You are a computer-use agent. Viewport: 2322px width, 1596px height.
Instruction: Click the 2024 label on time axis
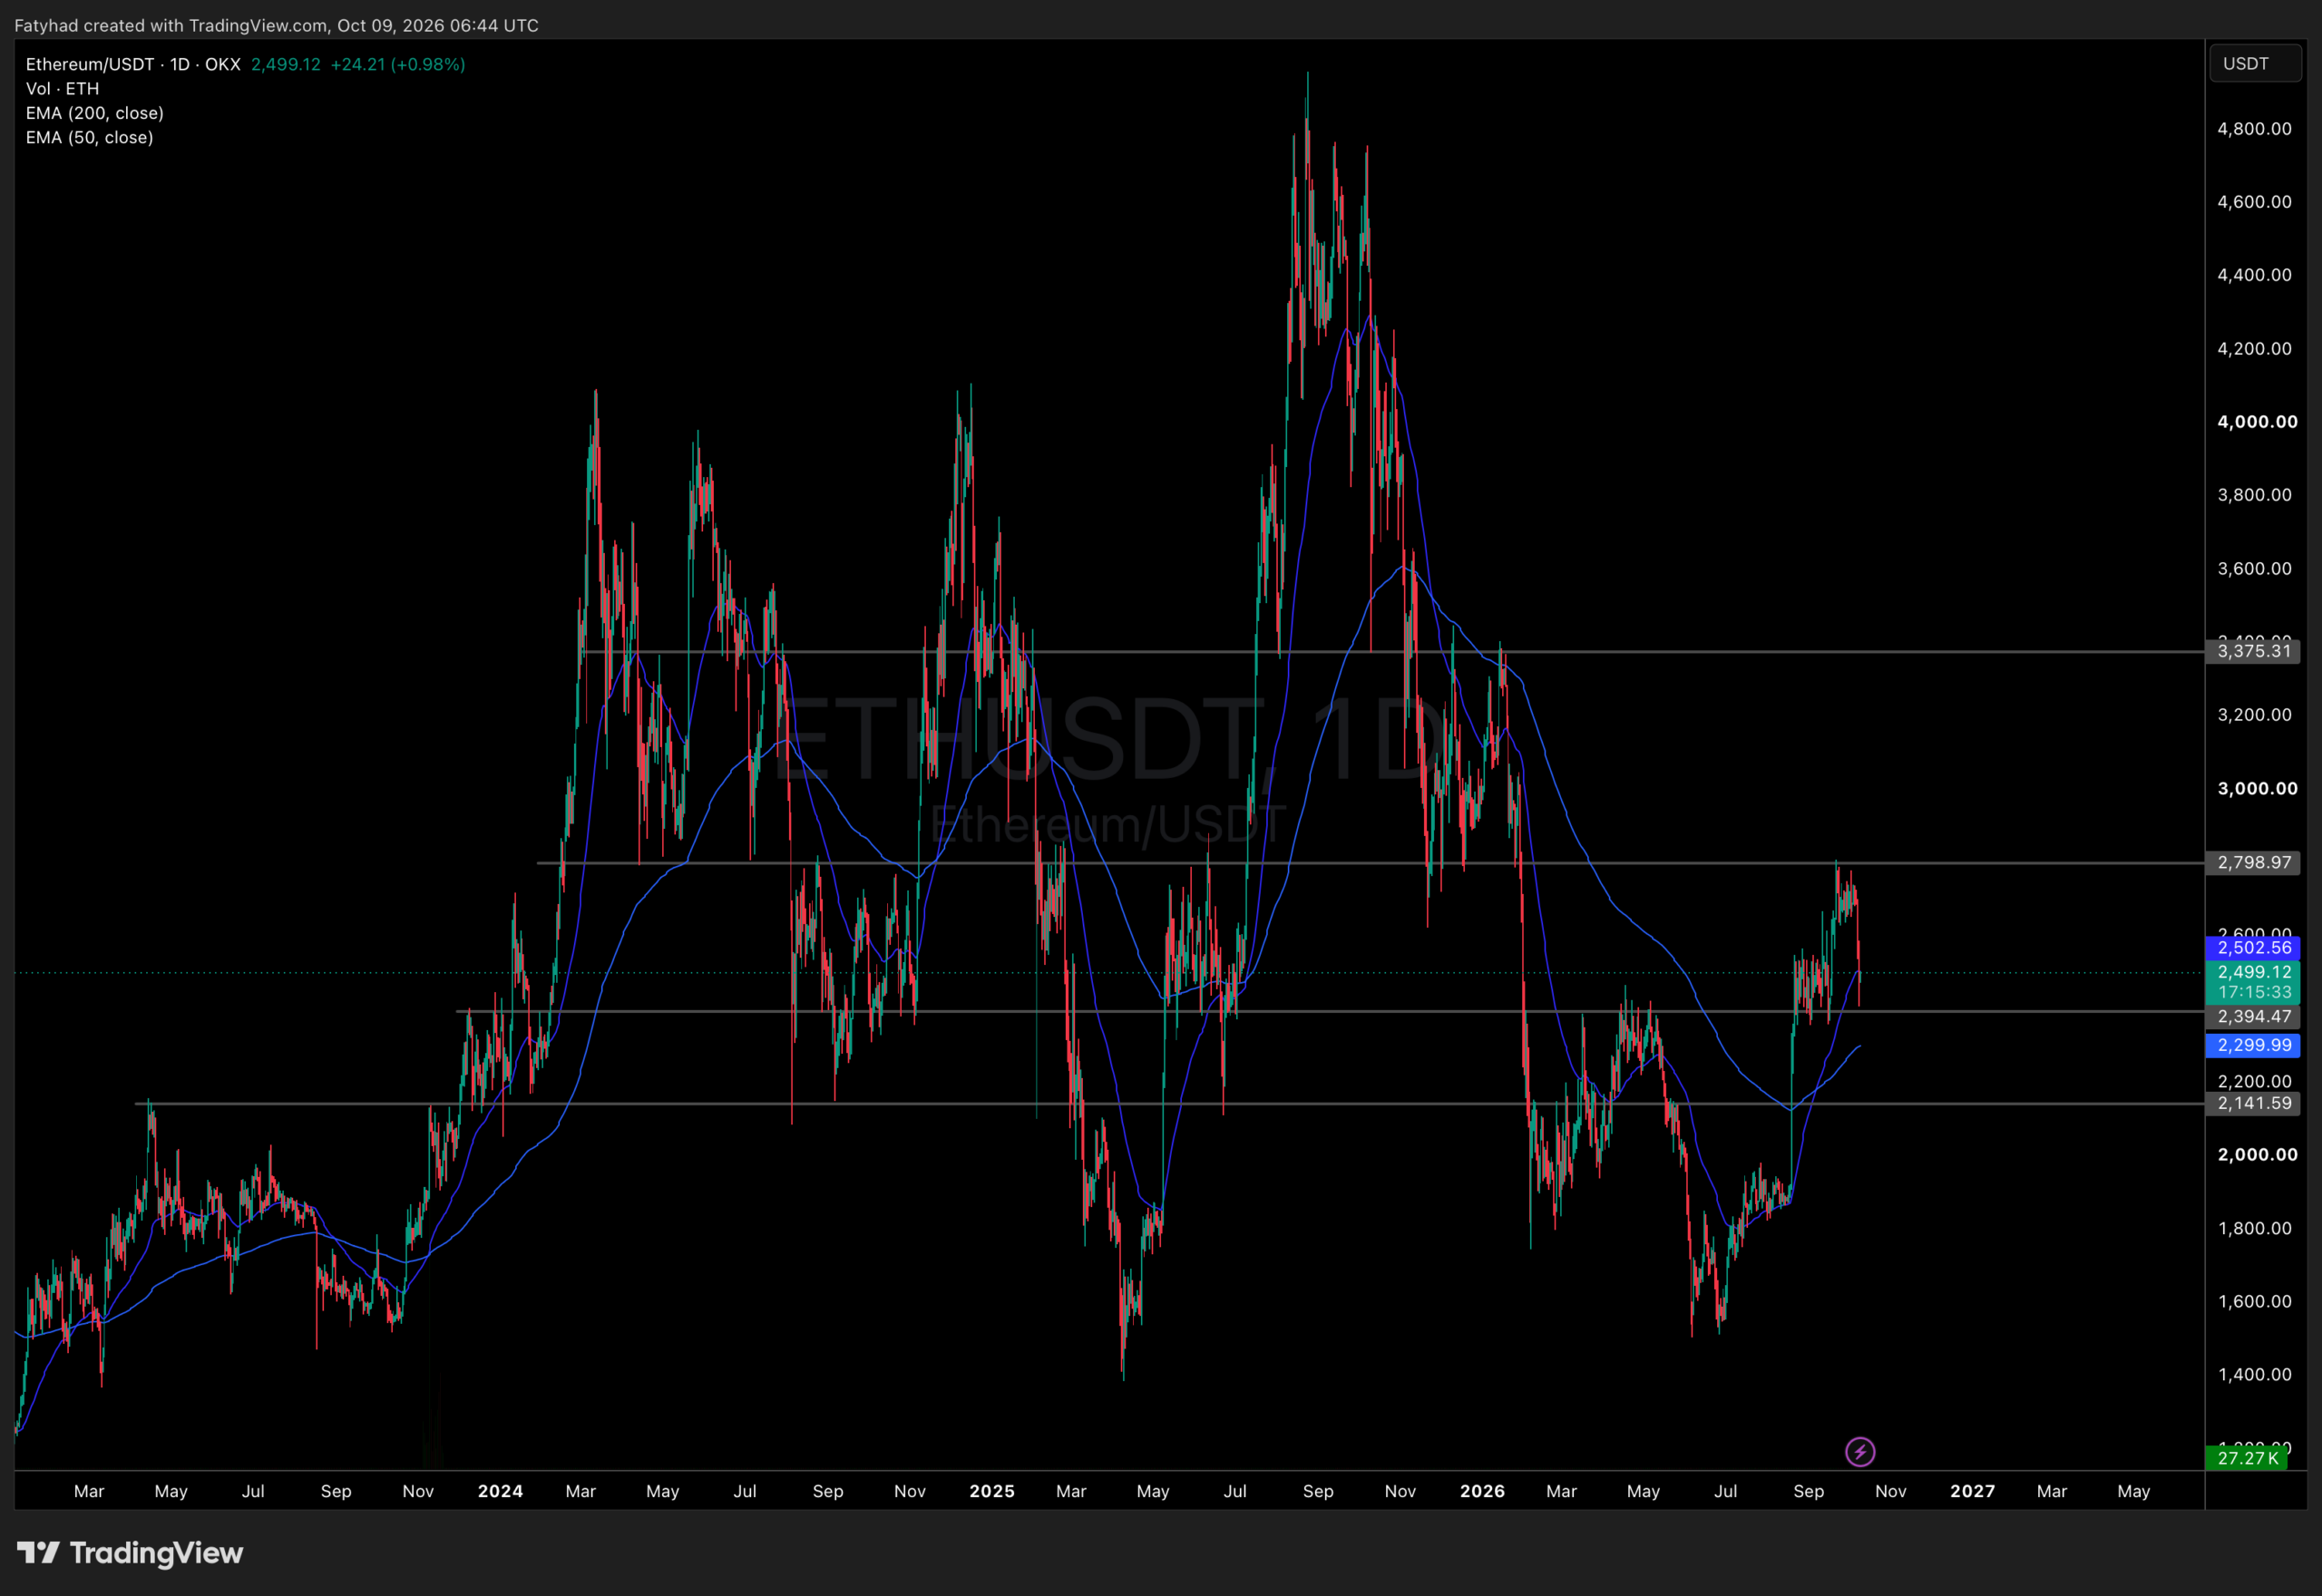(500, 1491)
